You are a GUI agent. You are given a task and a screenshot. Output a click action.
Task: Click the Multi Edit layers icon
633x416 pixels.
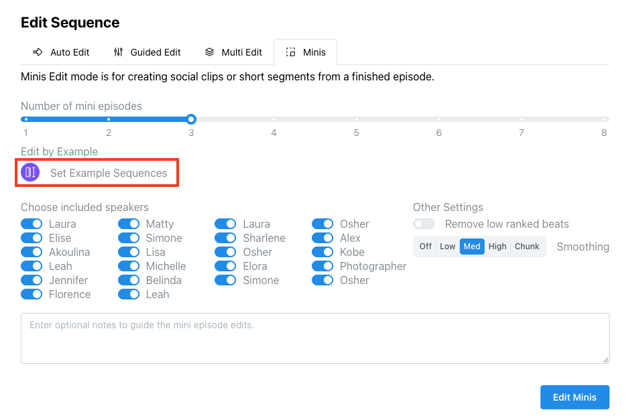point(209,52)
